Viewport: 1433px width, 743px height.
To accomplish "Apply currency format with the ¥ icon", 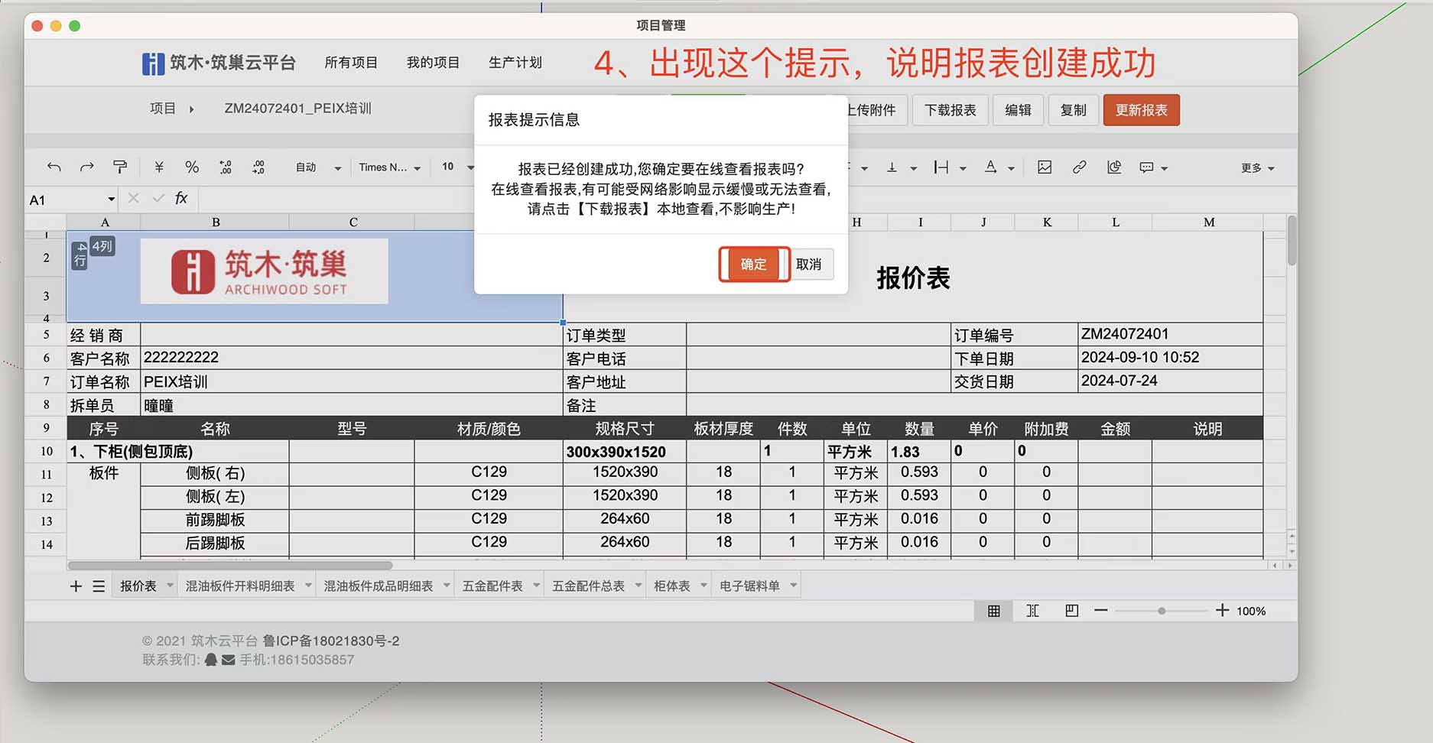I will [x=160, y=167].
